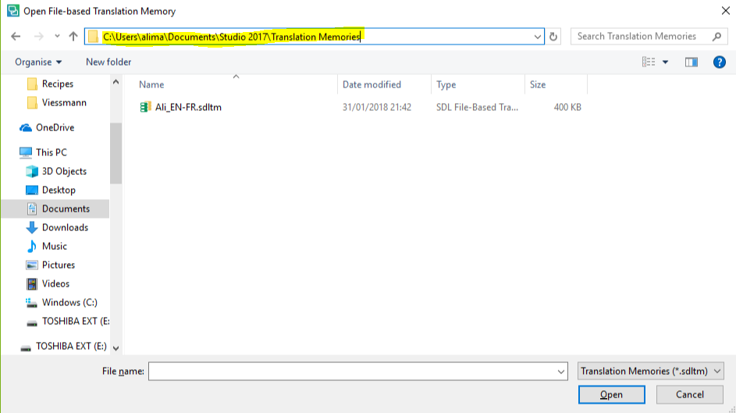Open the Organise menu
This screenshot has height=413, width=736.
[x=38, y=62]
